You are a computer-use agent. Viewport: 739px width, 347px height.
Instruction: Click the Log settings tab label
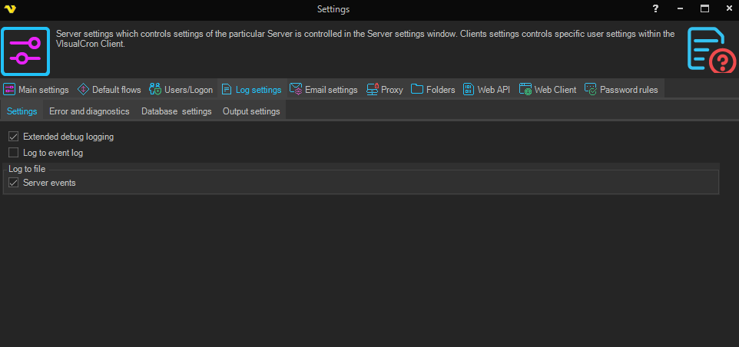(x=258, y=90)
